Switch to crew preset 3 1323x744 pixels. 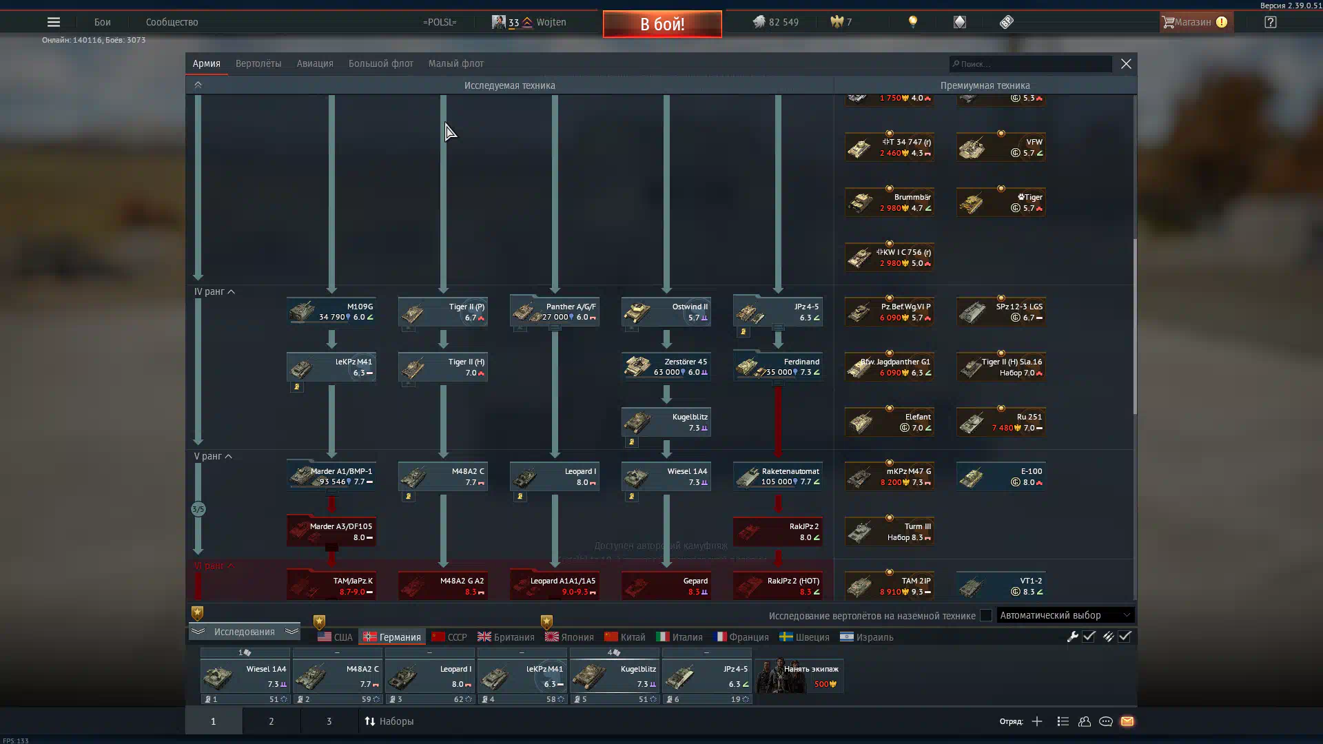(x=329, y=721)
